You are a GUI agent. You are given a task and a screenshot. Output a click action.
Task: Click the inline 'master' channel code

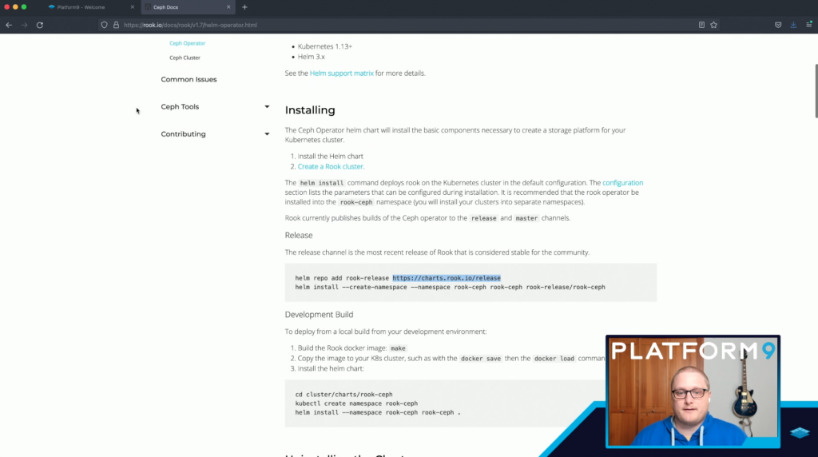click(526, 219)
